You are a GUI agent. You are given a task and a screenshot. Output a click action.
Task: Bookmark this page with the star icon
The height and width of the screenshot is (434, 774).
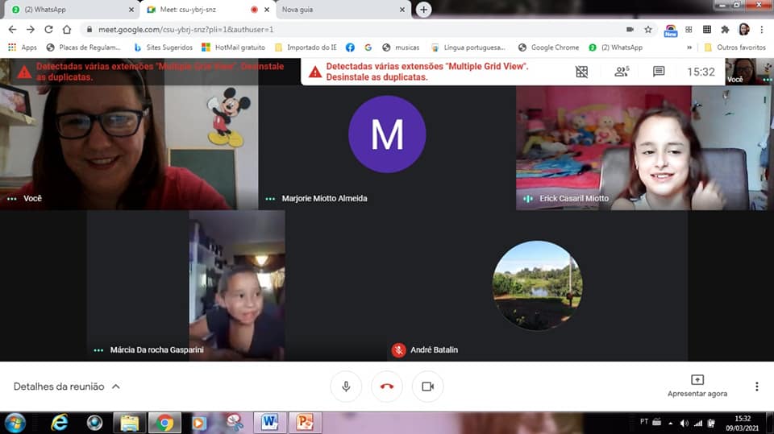tap(648, 29)
